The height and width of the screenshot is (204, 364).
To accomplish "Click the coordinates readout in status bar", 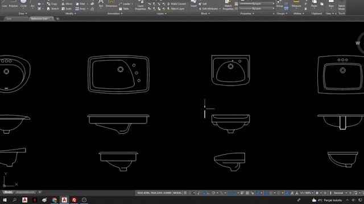I will [154, 193].
